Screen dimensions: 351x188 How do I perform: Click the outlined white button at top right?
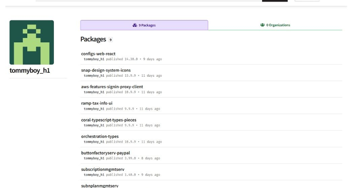pos(307,1)
